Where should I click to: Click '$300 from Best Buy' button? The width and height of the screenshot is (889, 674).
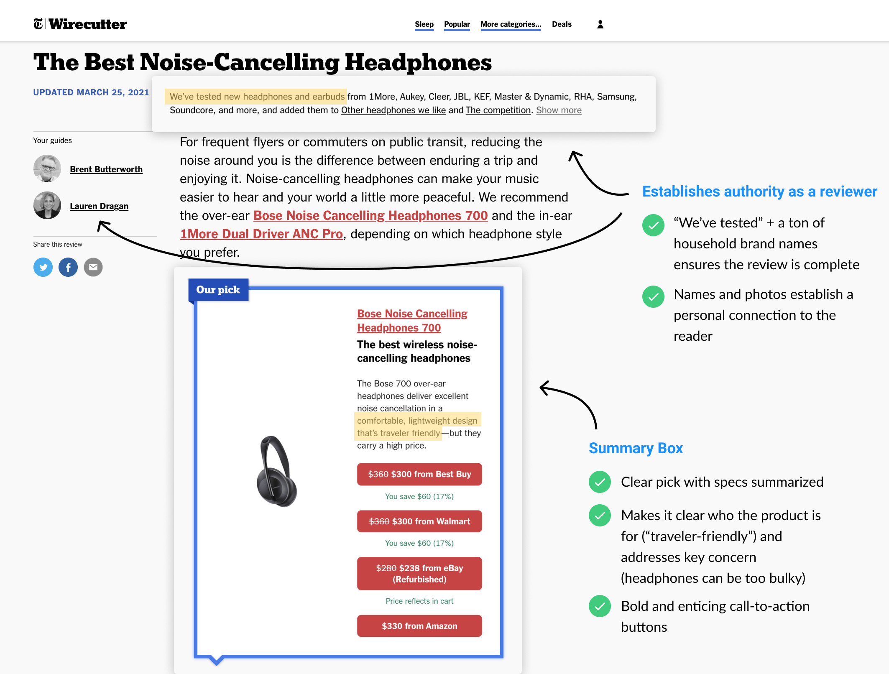click(419, 474)
